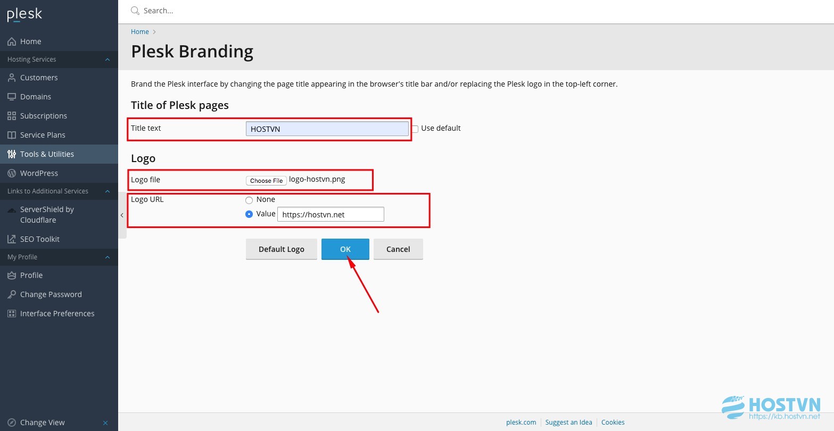This screenshot has height=431, width=834.
Task: Select the None radio for Logo URL
Action: tap(249, 200)
